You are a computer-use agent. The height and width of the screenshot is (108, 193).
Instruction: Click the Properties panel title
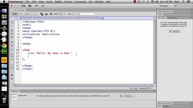[x=15, y=91]
